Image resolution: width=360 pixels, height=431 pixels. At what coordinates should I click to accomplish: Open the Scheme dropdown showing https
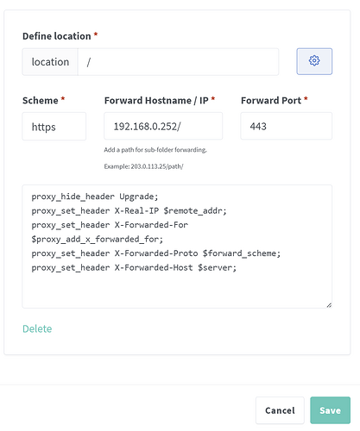click(54, 127)
